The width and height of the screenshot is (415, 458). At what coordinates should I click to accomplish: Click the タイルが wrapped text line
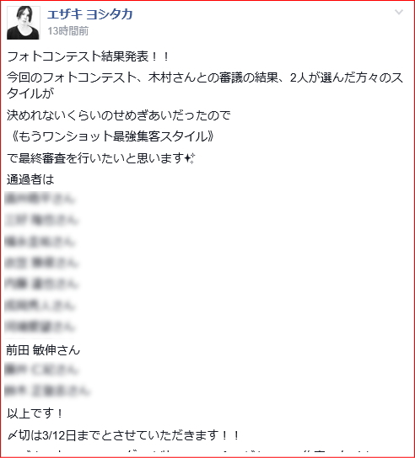coord(30,93)
